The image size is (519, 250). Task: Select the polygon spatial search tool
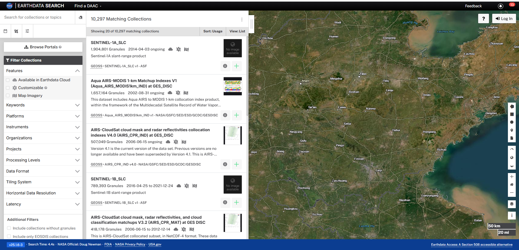[512, 107]
